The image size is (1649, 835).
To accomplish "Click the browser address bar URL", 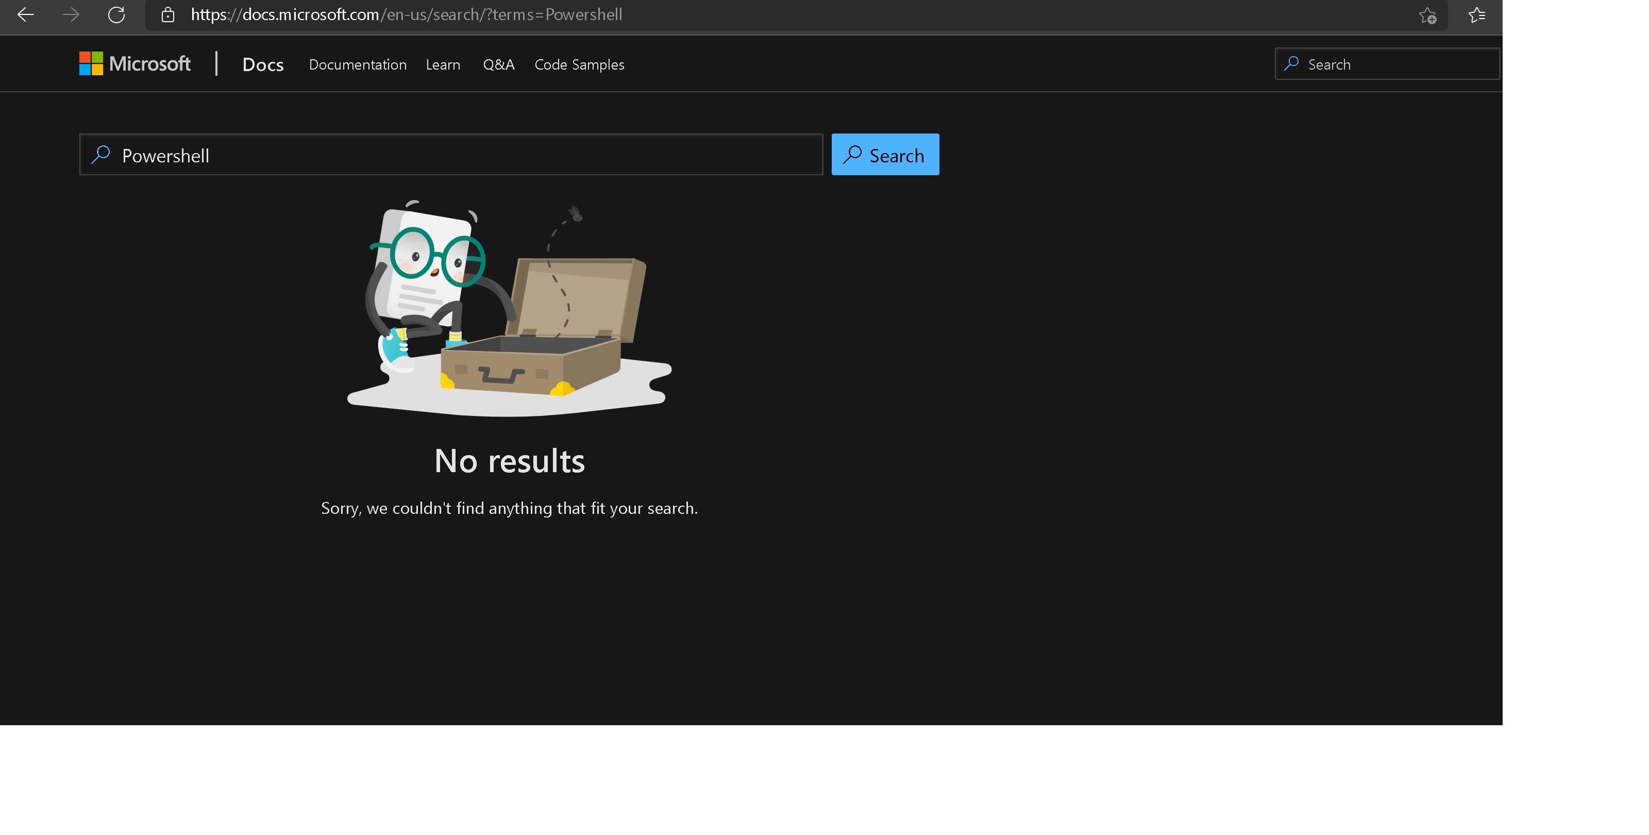I will pos(407,15).
